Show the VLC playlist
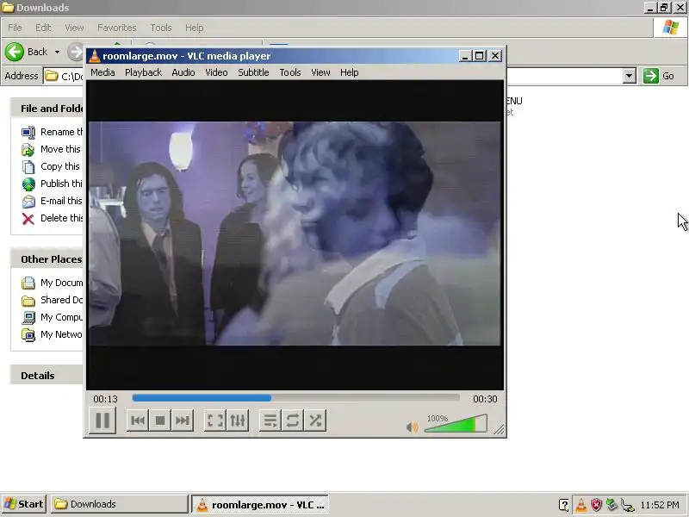The height and width of the screenshot is (517, 689). coord(270,420)
